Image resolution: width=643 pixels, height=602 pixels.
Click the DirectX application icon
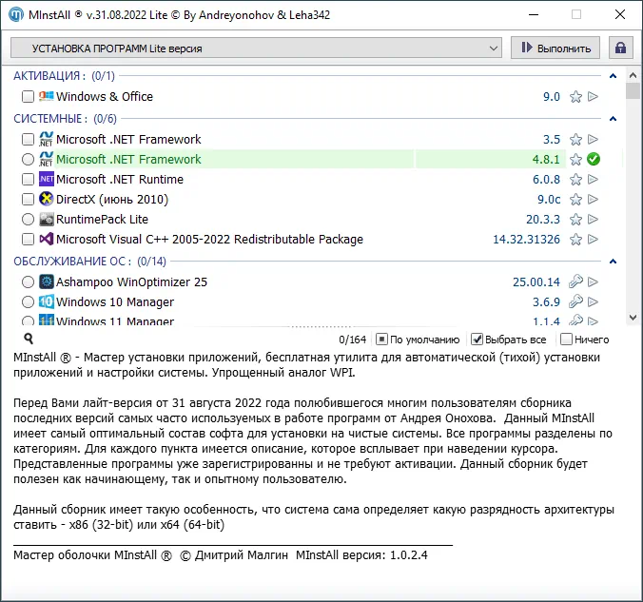click(x=47, y=199)
